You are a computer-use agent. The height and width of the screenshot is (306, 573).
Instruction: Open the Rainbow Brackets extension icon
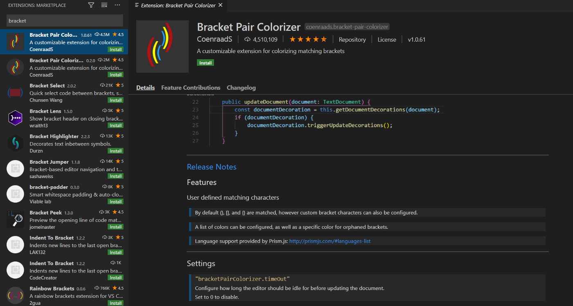15,295
